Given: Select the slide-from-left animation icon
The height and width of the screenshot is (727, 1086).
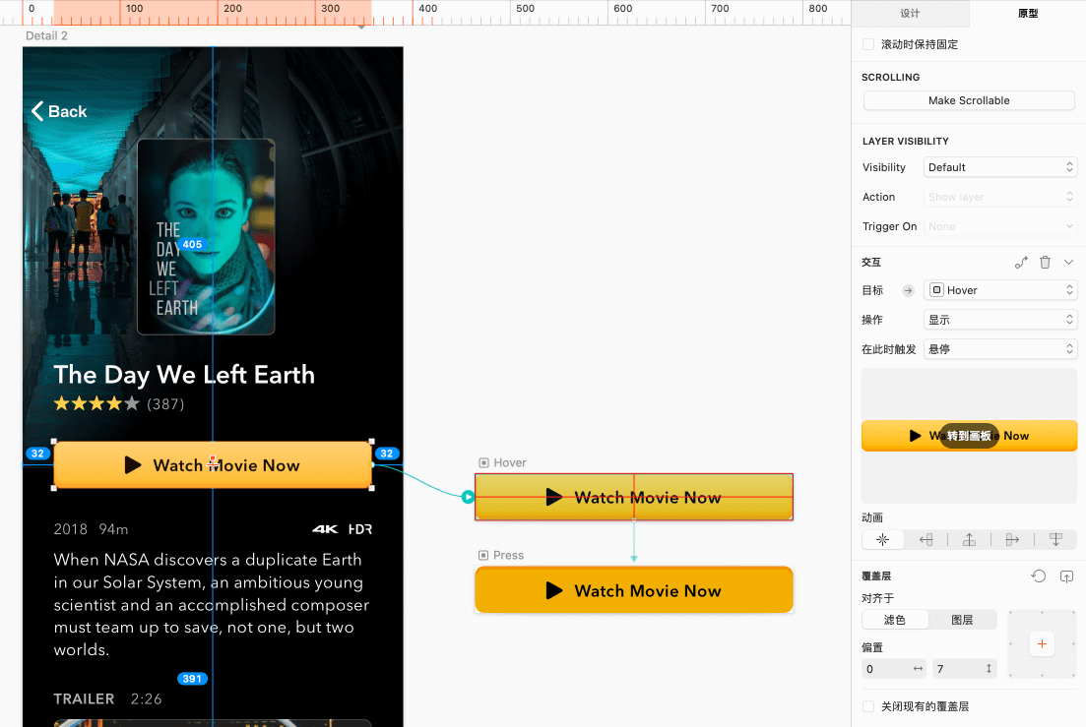Looking at the screenshot, I should point(1012,539).
